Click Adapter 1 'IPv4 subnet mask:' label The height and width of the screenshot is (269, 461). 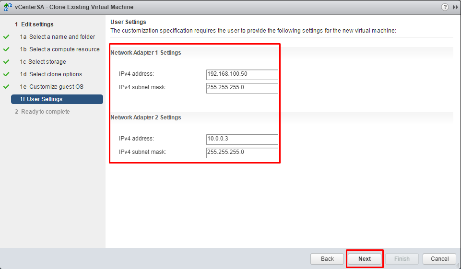point(142,87)
